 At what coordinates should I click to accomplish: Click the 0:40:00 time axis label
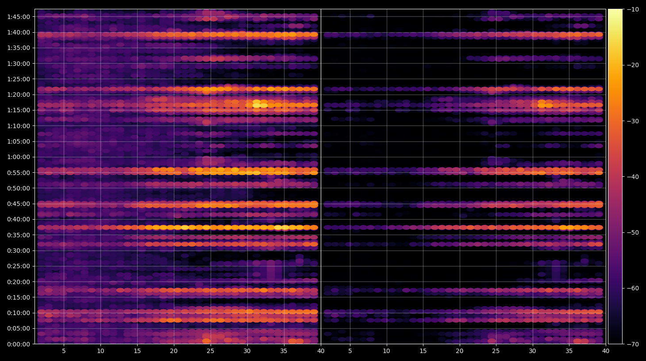click(x=19, y=219)
